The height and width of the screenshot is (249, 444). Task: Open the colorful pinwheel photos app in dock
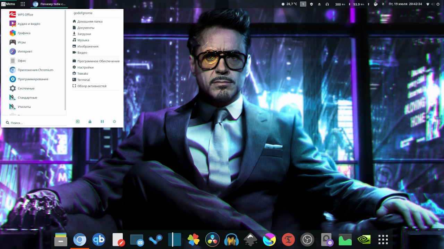pyautogui.click(x=194, y=239)
